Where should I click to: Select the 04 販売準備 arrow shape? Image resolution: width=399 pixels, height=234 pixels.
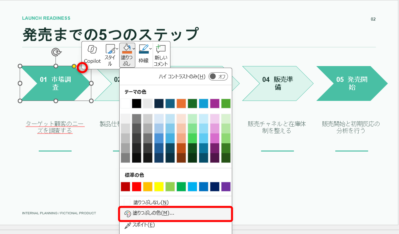coord(278,83)
